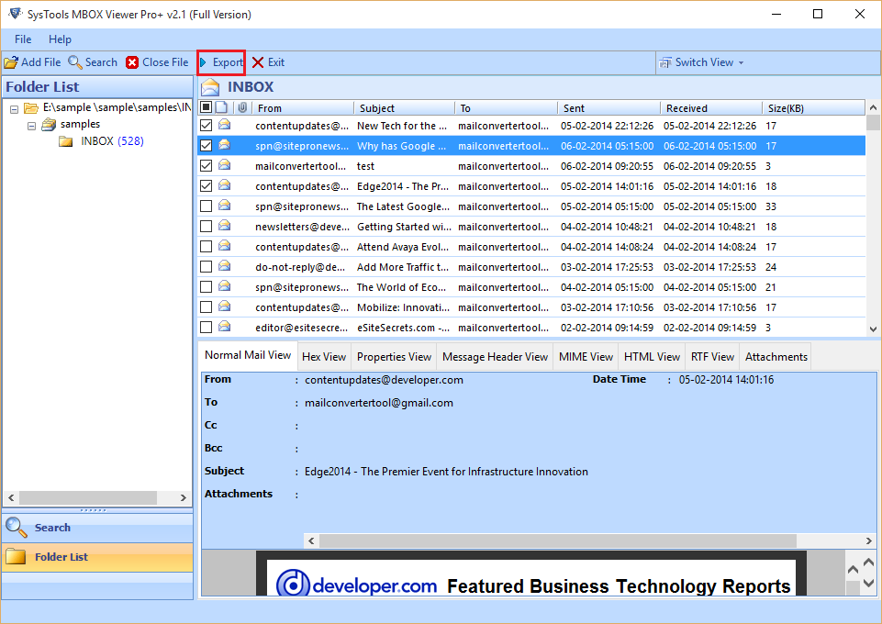Image resolution: width=882 pixels, height=624 pixels.
Task: Uncheck the 'Why has Google' email checkbox
Action: 207,146
